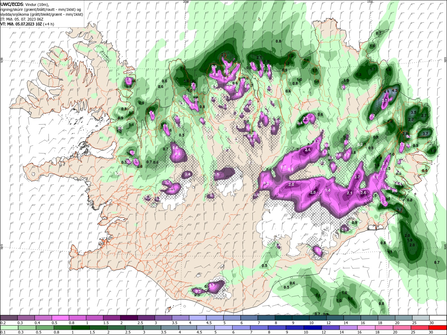The image size is (447, 335).
Task: Click palest green rain swatch between 0.1 and 0.3
Action: 9,328
